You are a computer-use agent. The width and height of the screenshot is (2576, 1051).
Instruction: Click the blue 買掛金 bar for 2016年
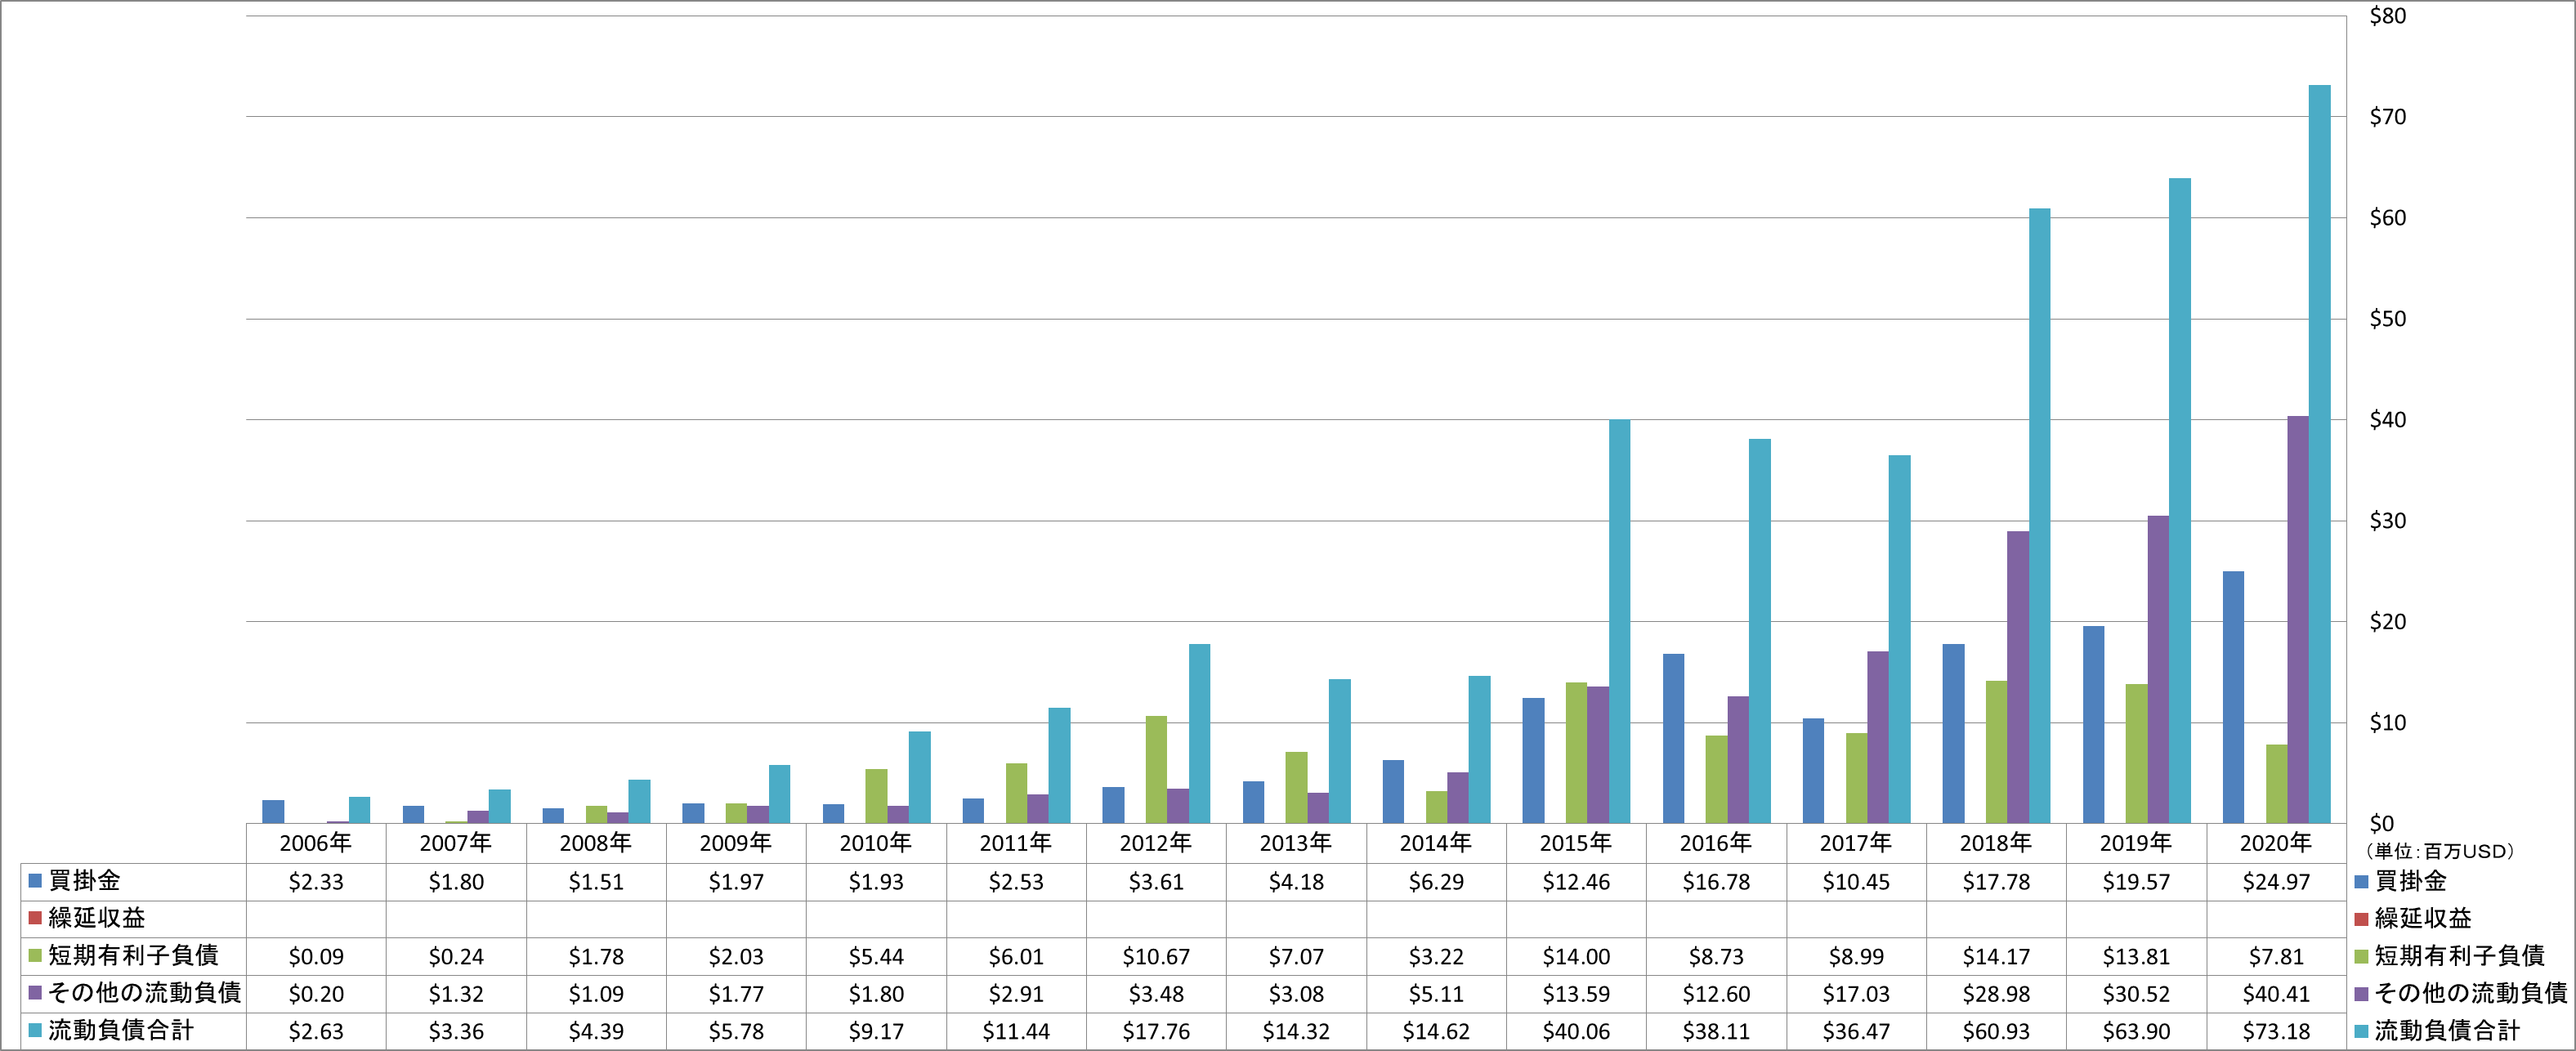pos(1673,739)
